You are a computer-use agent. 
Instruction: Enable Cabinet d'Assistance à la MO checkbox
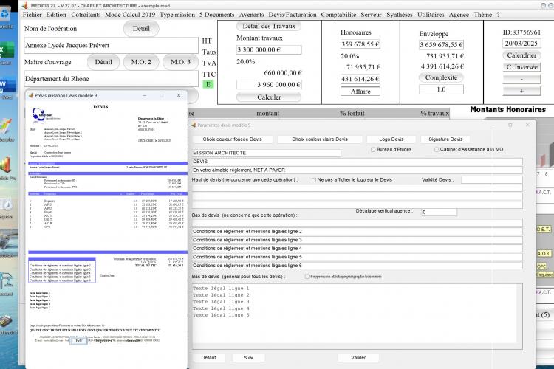click(437, 150)
